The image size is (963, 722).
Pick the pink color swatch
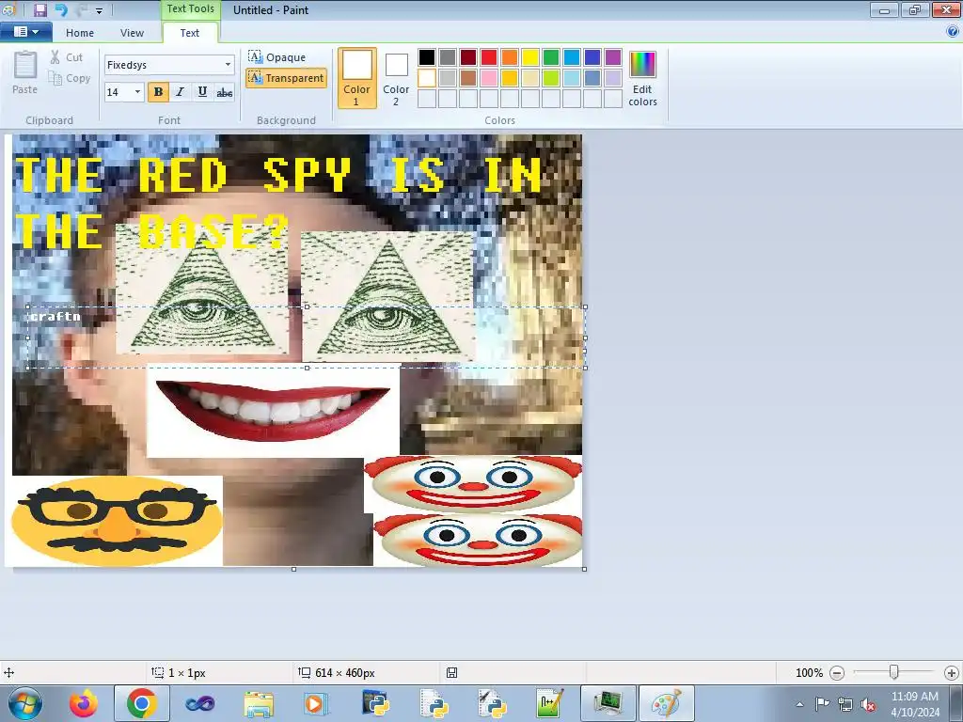tap(489, 78)
